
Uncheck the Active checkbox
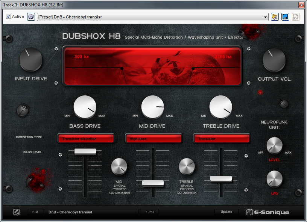(x=8, y=17)
